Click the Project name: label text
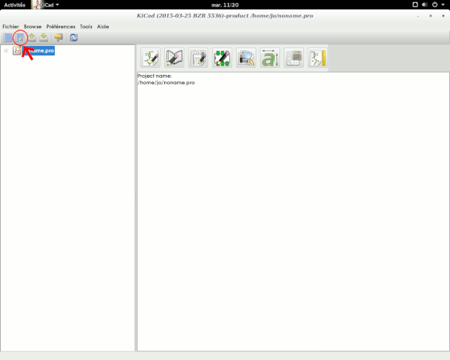Image resolution: width=450 pixels, height=360 pixels. (x=154, y=76)
